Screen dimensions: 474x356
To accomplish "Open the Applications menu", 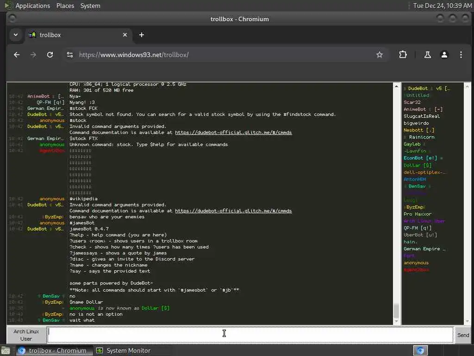I will coord(33,6).
